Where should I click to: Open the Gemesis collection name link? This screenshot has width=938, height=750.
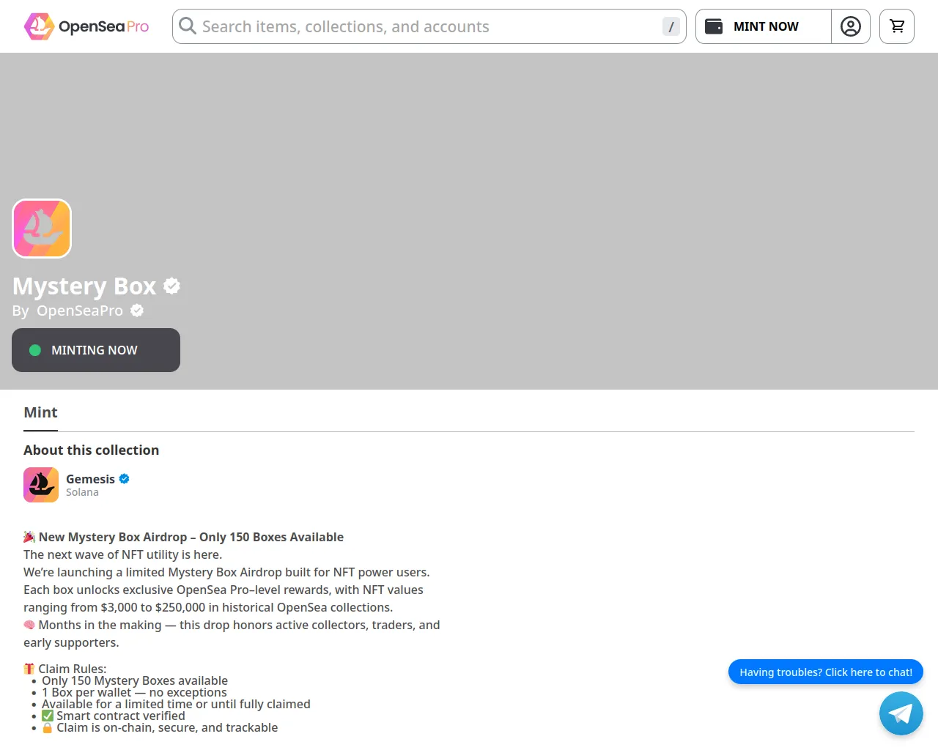point(90,479)
